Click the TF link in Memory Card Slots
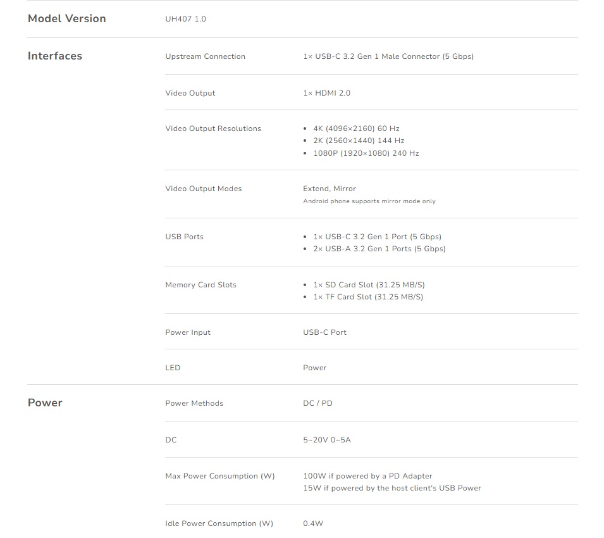Screen dimensions: 604x538 click(330, 297)
